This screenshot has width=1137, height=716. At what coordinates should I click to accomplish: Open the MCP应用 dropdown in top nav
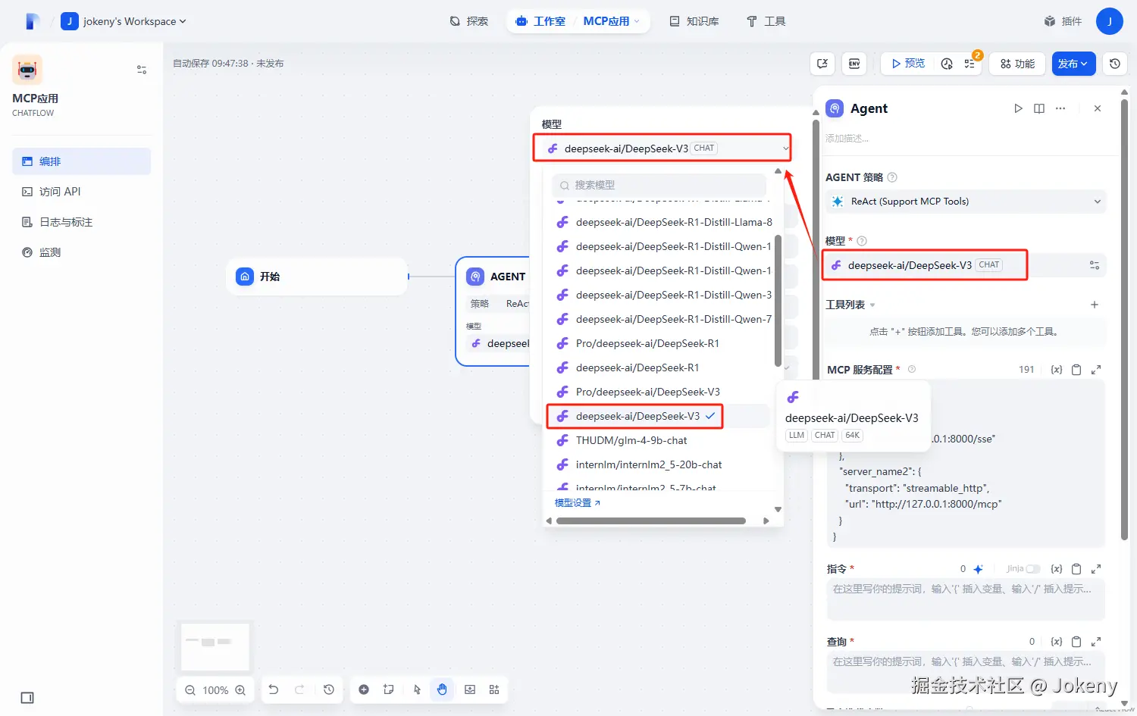(x=612, y=21)
